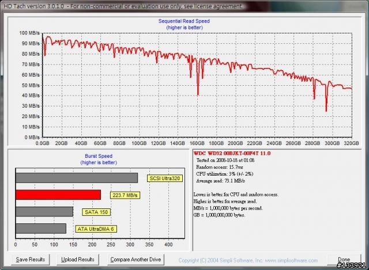The height and width of the screenshot is (270, 369).
Task: Click the Average read: 73.1 MB/s line
Action: click(x=220, y=181)
